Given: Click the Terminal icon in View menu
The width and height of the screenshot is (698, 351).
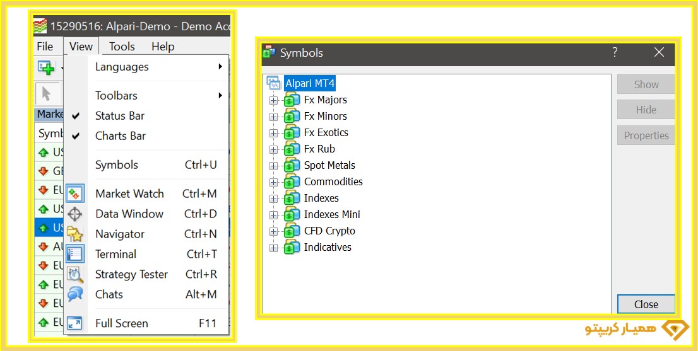Looking at the screenshot, I should pyautogui.click(x=74, y=254).
